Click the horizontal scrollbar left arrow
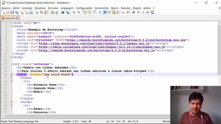This screenshot has height=124, width=221. point(3,116)
